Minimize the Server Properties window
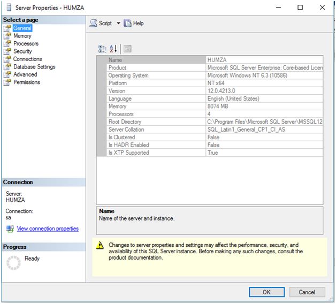336x304 pixels. pyautogui.click(x=278, y=7)
